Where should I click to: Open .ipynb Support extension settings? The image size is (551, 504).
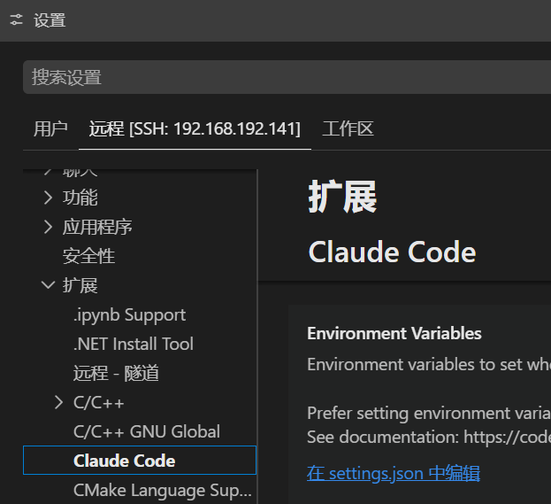[129, 314]
